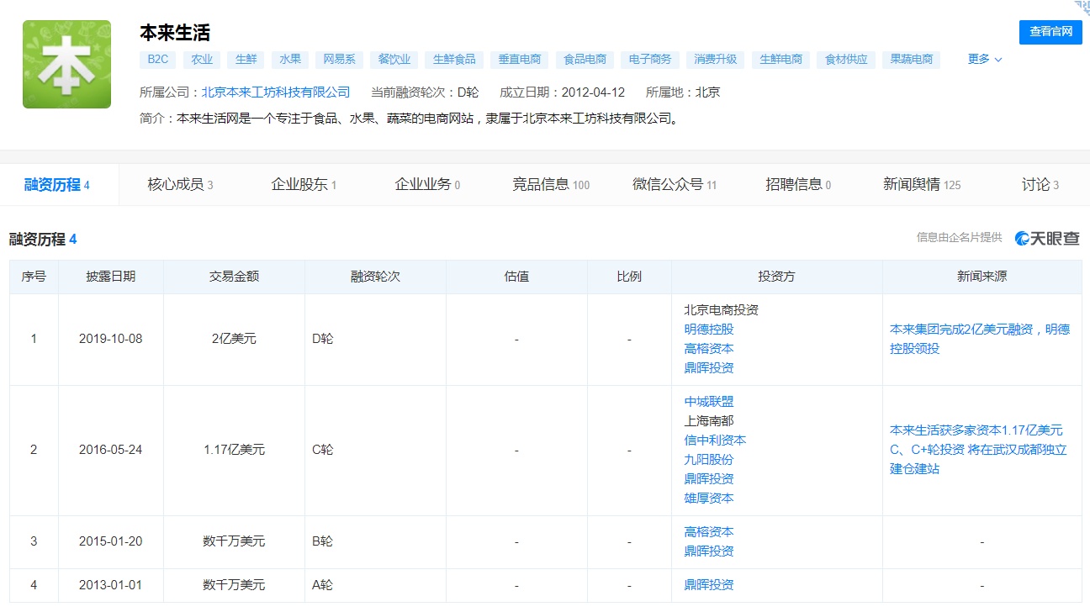Click the 融资轮次 column header
1090x612 pixels.
tap(375, 277)
